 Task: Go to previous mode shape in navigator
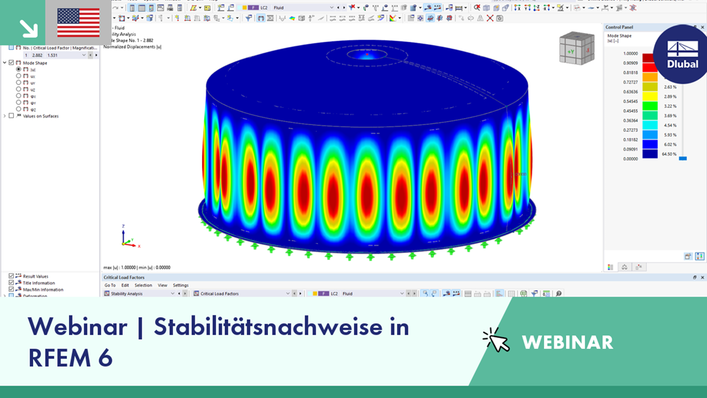[90, 55]
